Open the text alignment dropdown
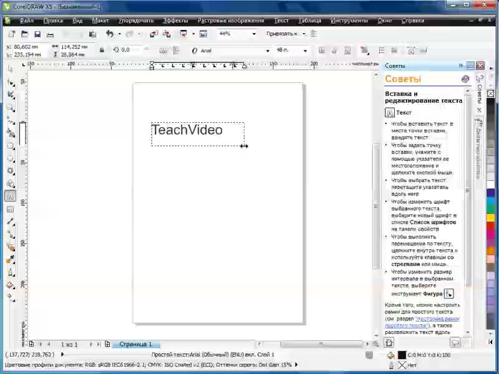Image resolution: width=499 pixels, height=374 pixels. click(364, 50)
